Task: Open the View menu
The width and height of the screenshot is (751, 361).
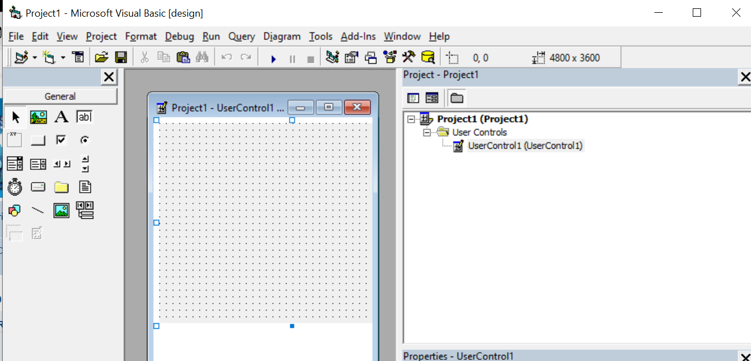Action: [67, 36]
